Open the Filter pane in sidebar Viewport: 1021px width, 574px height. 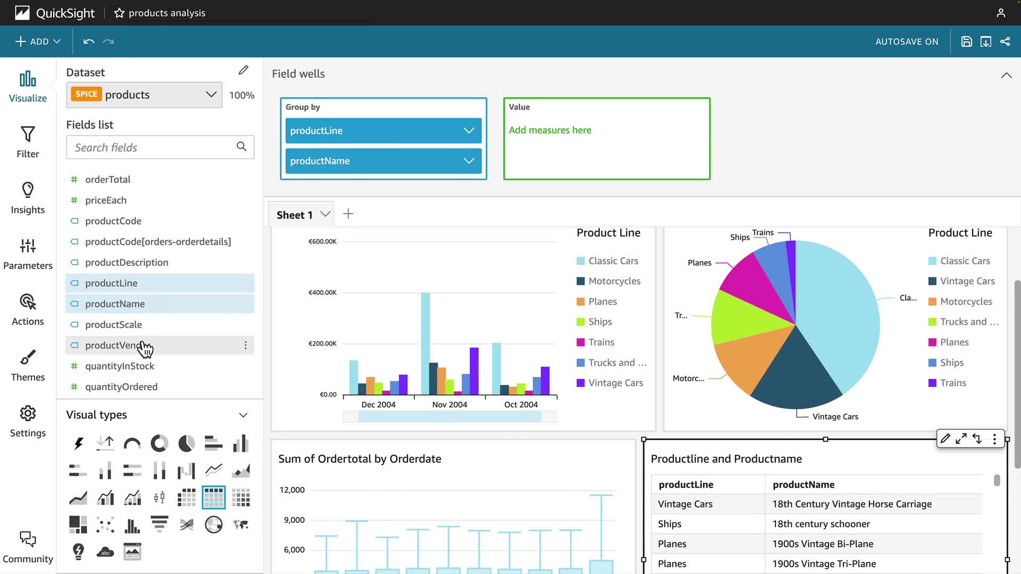[28, 142]
